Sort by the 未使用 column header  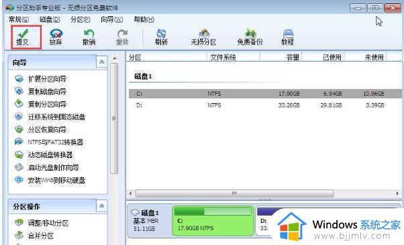[x=366, y=57]
